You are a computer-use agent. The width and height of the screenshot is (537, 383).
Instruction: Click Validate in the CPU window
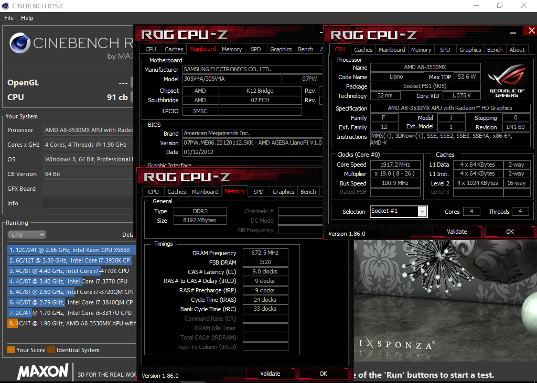point(457,232)
